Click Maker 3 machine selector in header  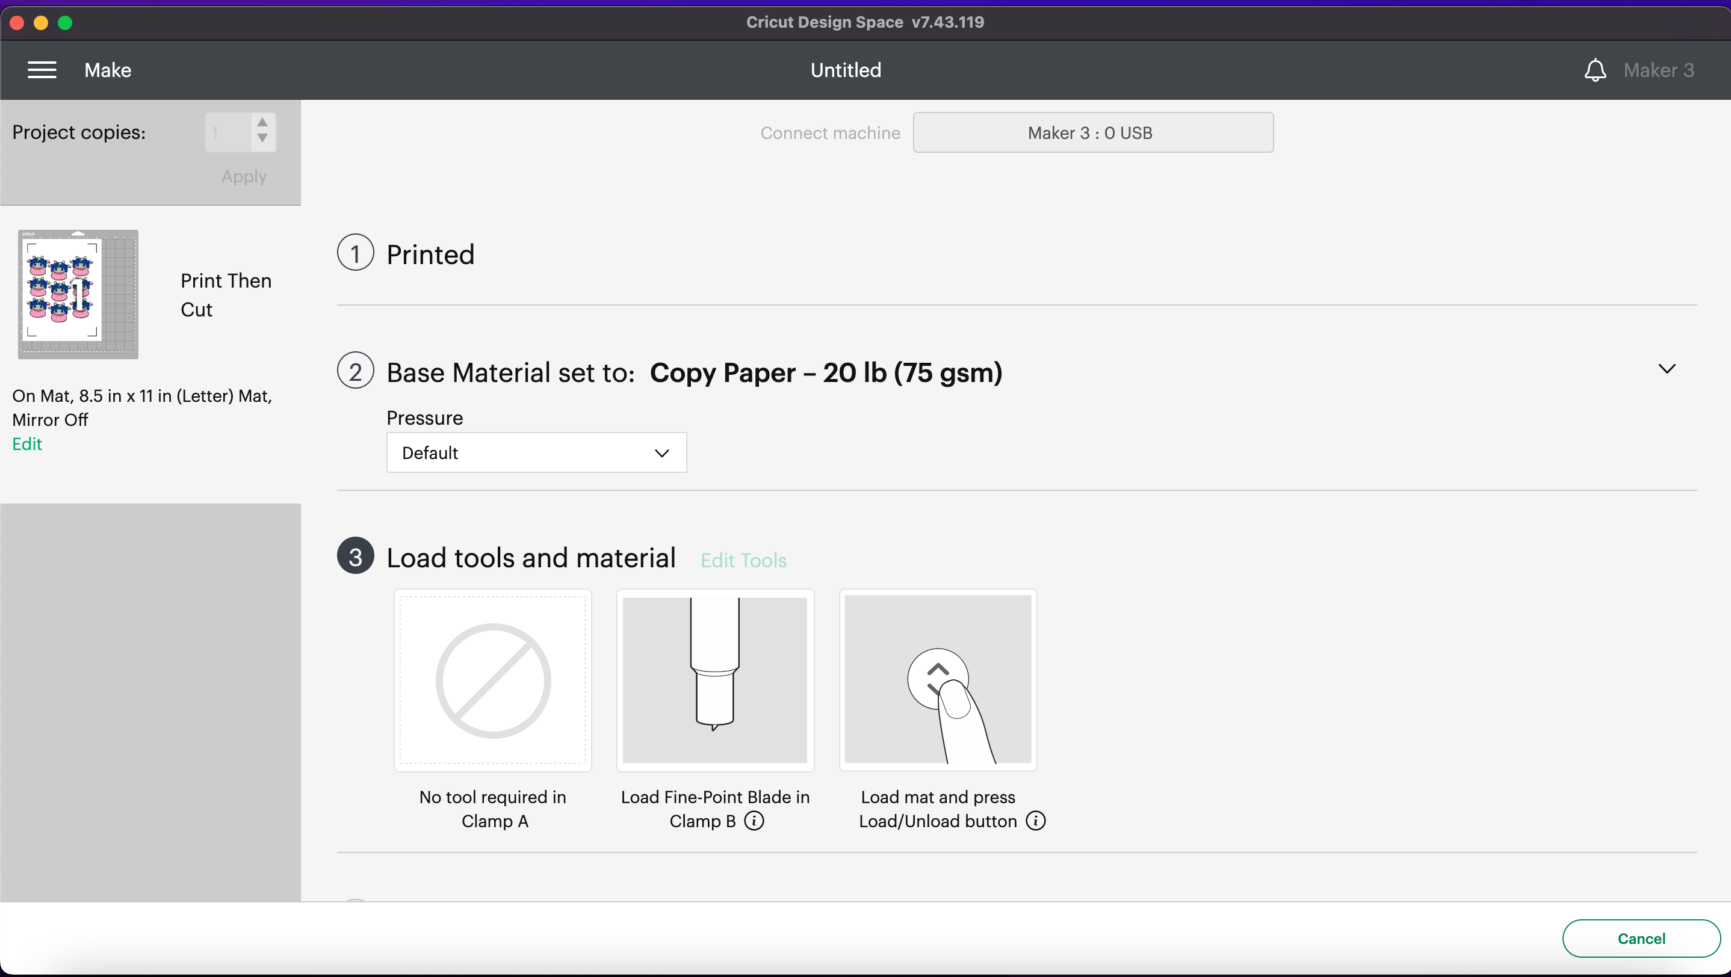point(1658,70)
